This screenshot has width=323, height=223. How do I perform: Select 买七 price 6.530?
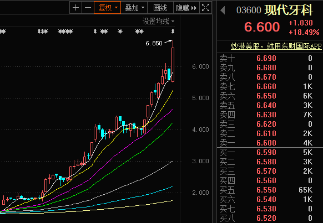tap(266, 209)
